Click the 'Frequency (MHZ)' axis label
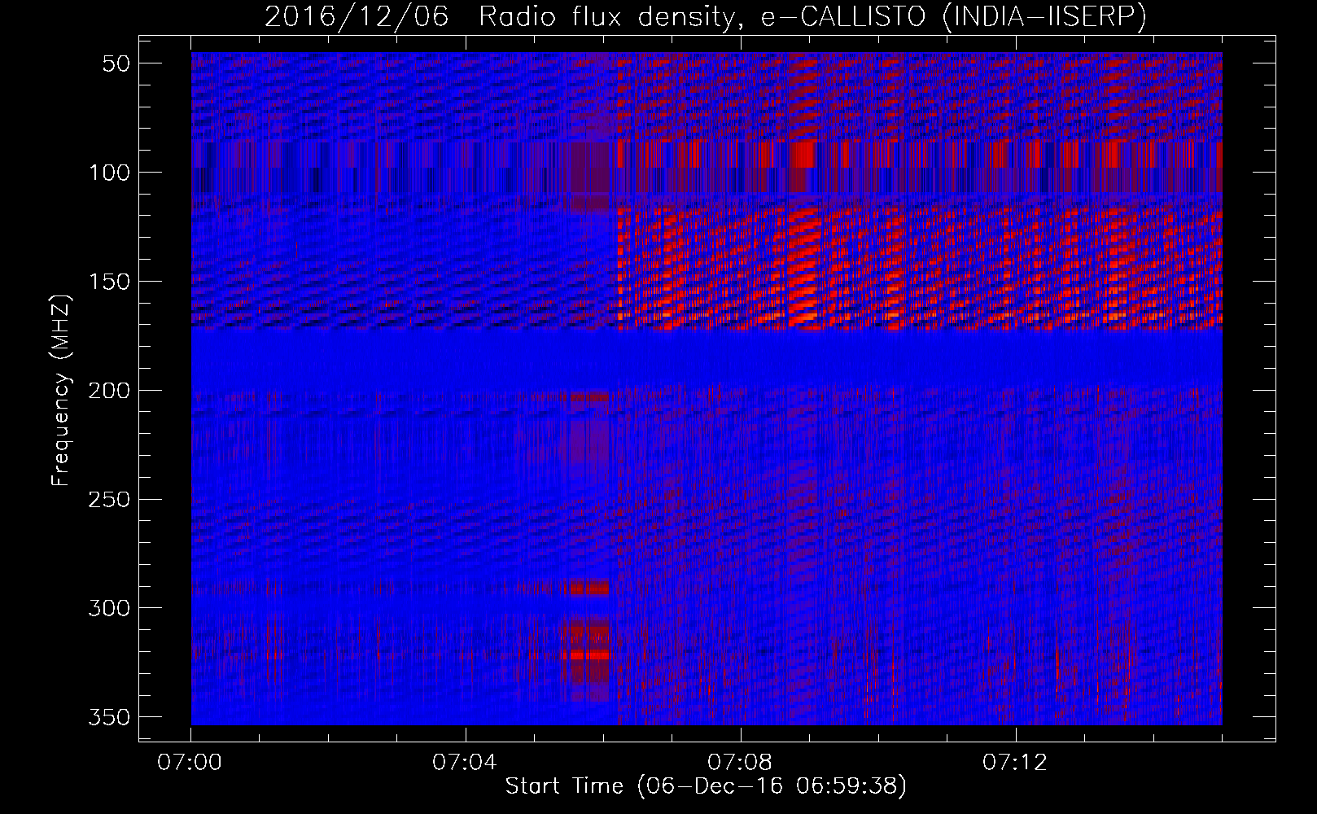This screenshot has height=814, width=1317. click(x=61, y=390)
